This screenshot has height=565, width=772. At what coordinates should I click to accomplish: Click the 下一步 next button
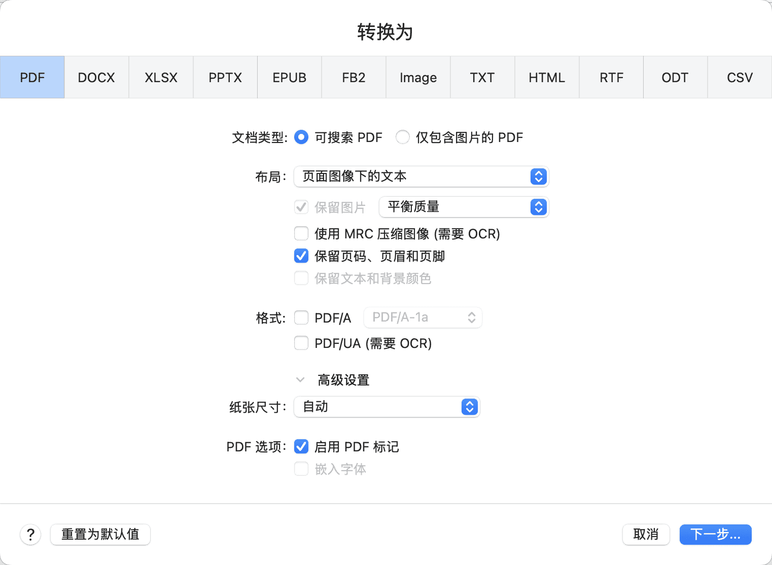pyautogui.click(x=715, y=535)
